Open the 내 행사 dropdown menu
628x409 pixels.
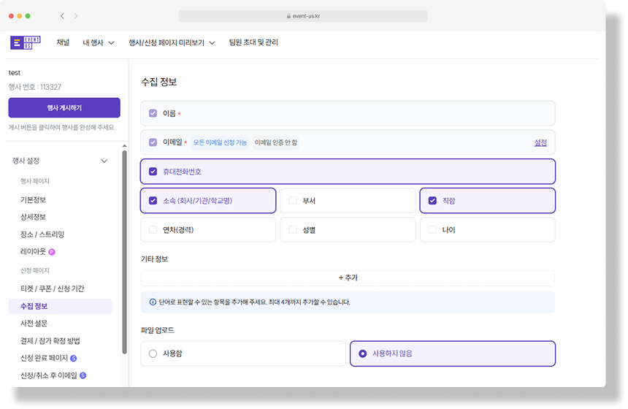98,42
